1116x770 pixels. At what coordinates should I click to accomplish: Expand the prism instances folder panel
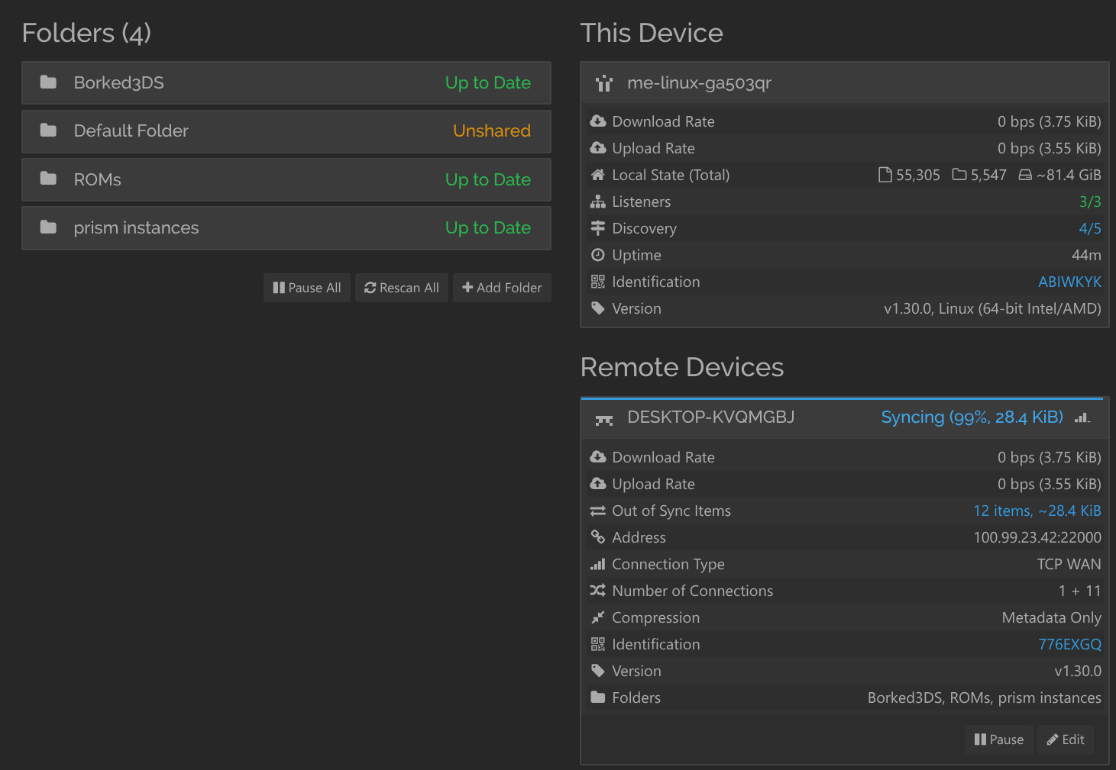coord(286,227)
